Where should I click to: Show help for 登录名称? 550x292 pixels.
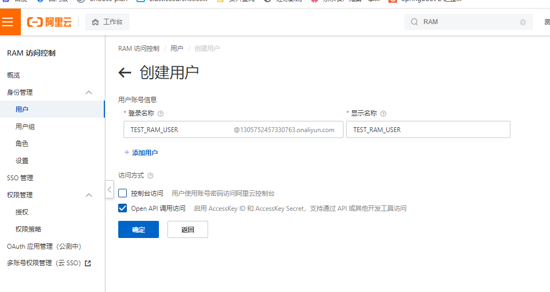click(x=161, y=113)
